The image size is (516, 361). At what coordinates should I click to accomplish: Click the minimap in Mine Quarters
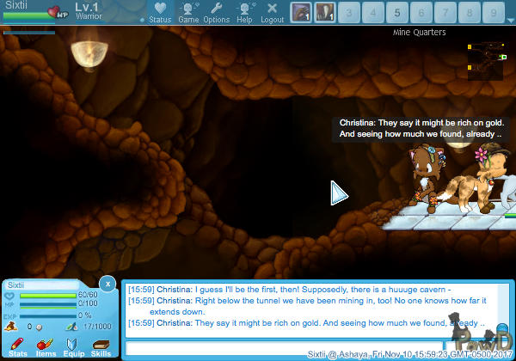click(485, 59)
